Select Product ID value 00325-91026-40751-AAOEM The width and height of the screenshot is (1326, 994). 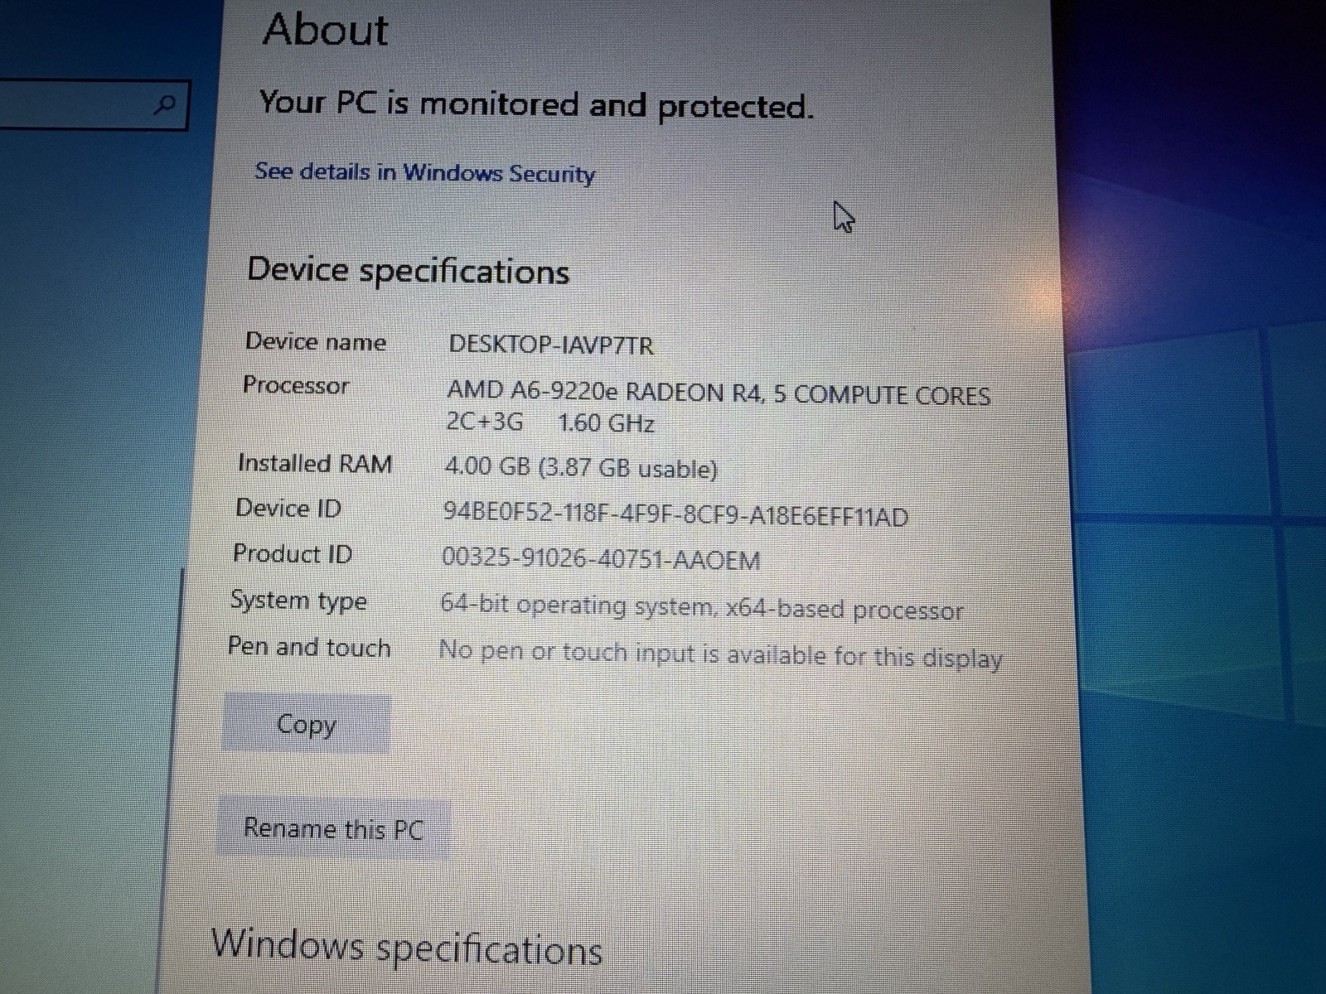601,559
